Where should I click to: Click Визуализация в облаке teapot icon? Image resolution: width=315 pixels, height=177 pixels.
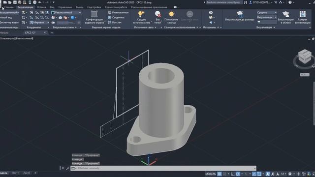pyautogui.click(x=285, y=14)
